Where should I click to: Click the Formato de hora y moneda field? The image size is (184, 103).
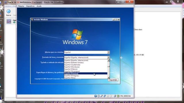coord(87,57)
